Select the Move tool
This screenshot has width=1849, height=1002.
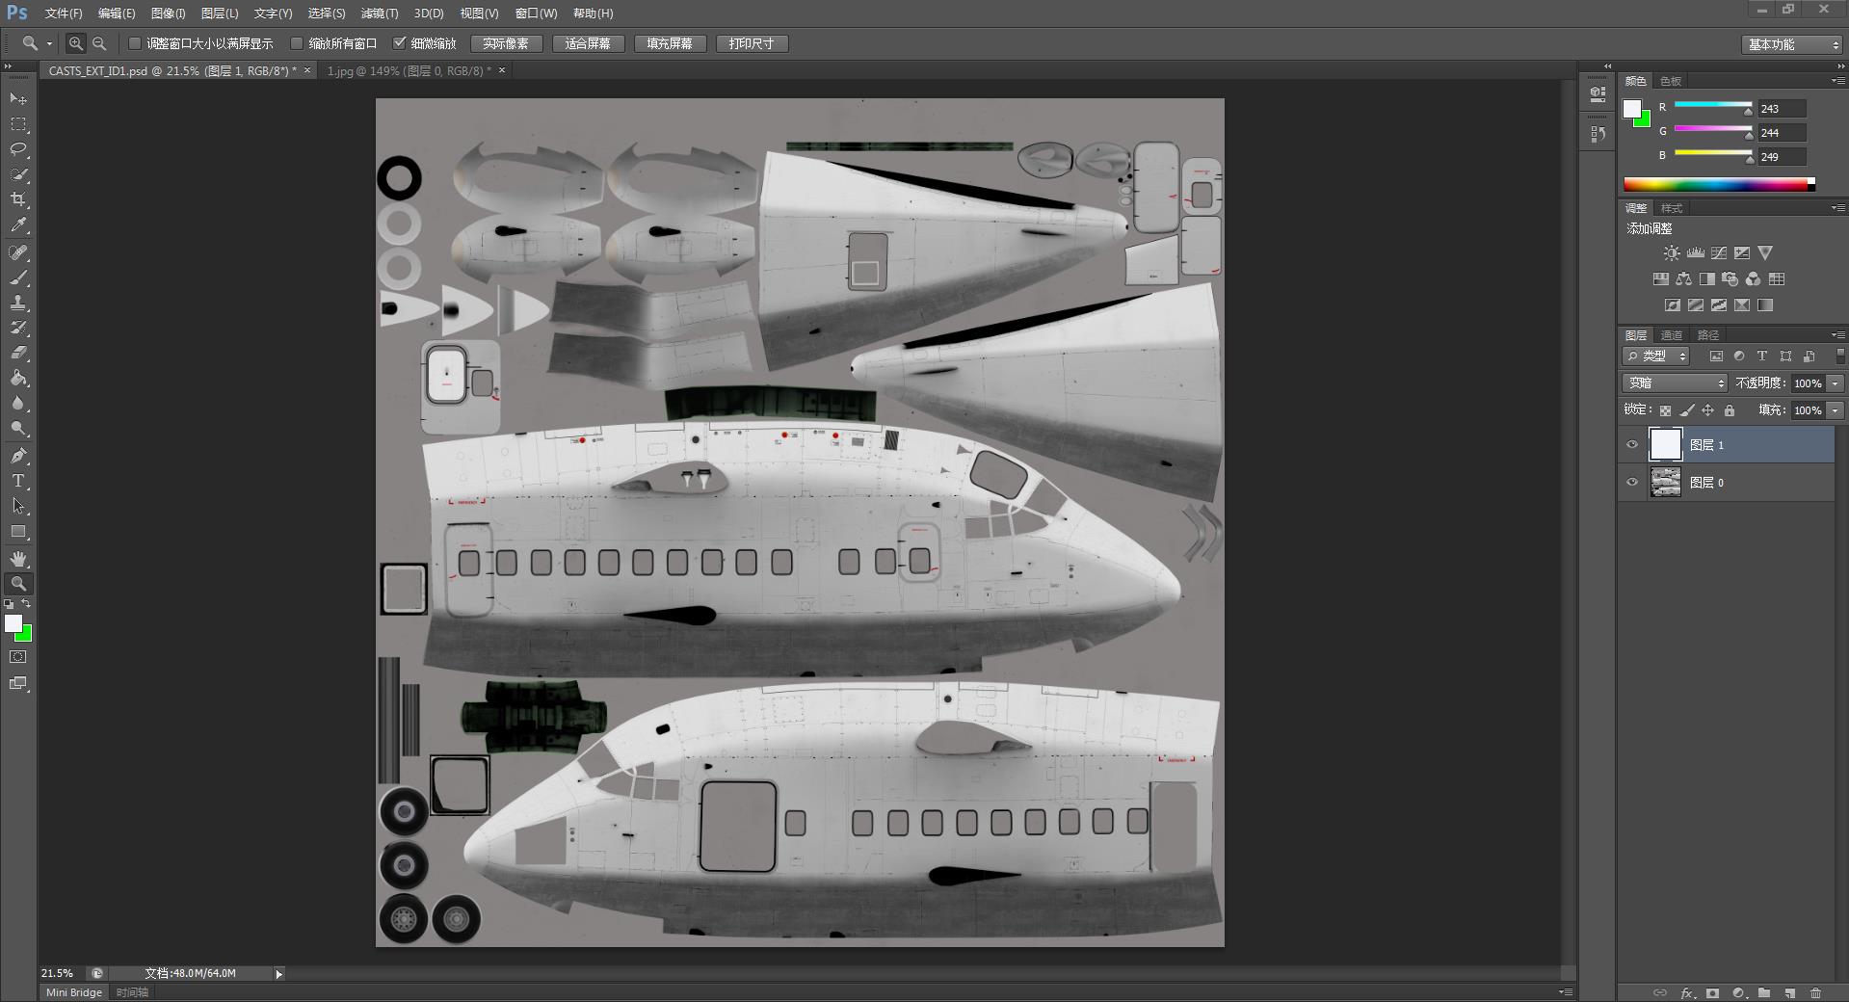pos(18,99)
